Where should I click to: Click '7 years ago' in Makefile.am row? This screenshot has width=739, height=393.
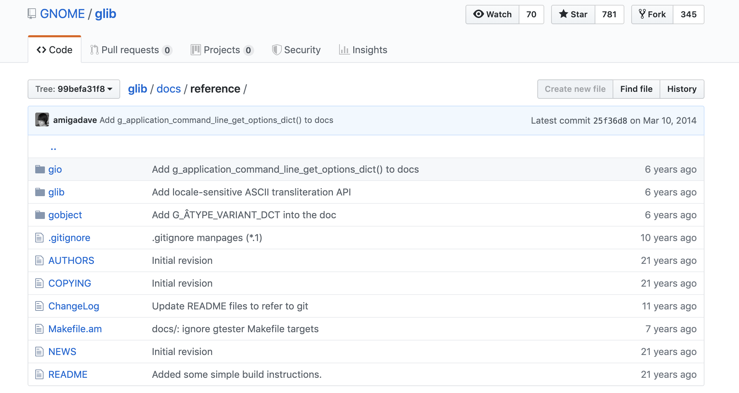671,329
